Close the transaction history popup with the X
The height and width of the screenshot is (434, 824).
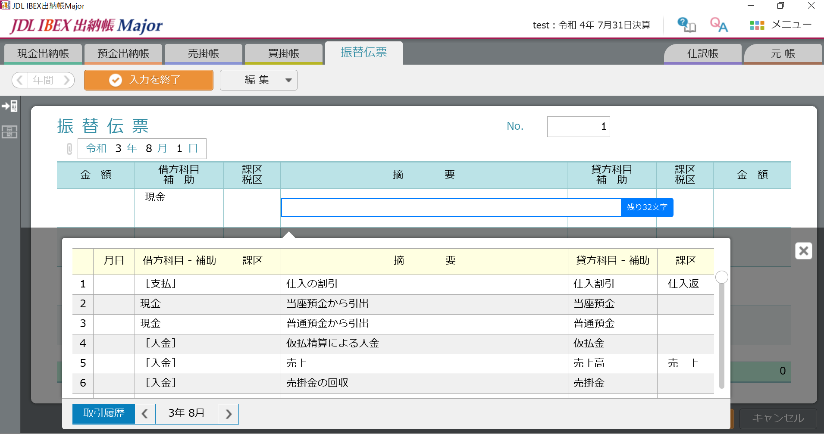(803, 250)
